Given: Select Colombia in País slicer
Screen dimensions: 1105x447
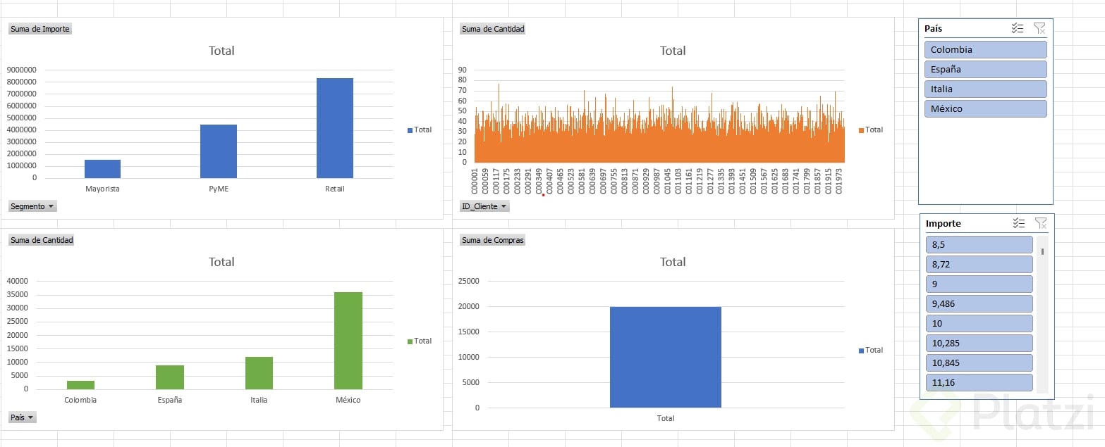Looking at the screenshot, I should [985, 49].
